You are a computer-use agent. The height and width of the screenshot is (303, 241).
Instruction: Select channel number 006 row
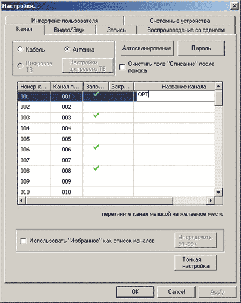(x=116, y=150)
